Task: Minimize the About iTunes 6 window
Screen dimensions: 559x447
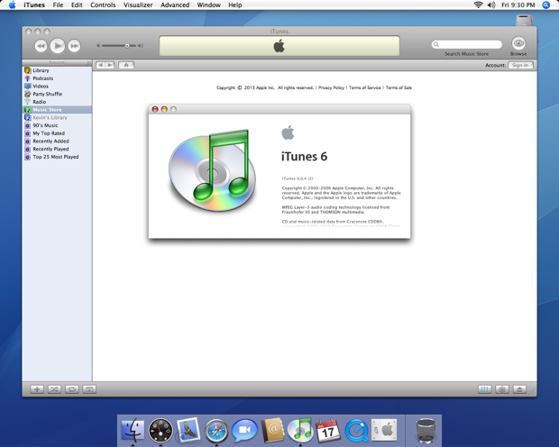Action: click(164, 109)
